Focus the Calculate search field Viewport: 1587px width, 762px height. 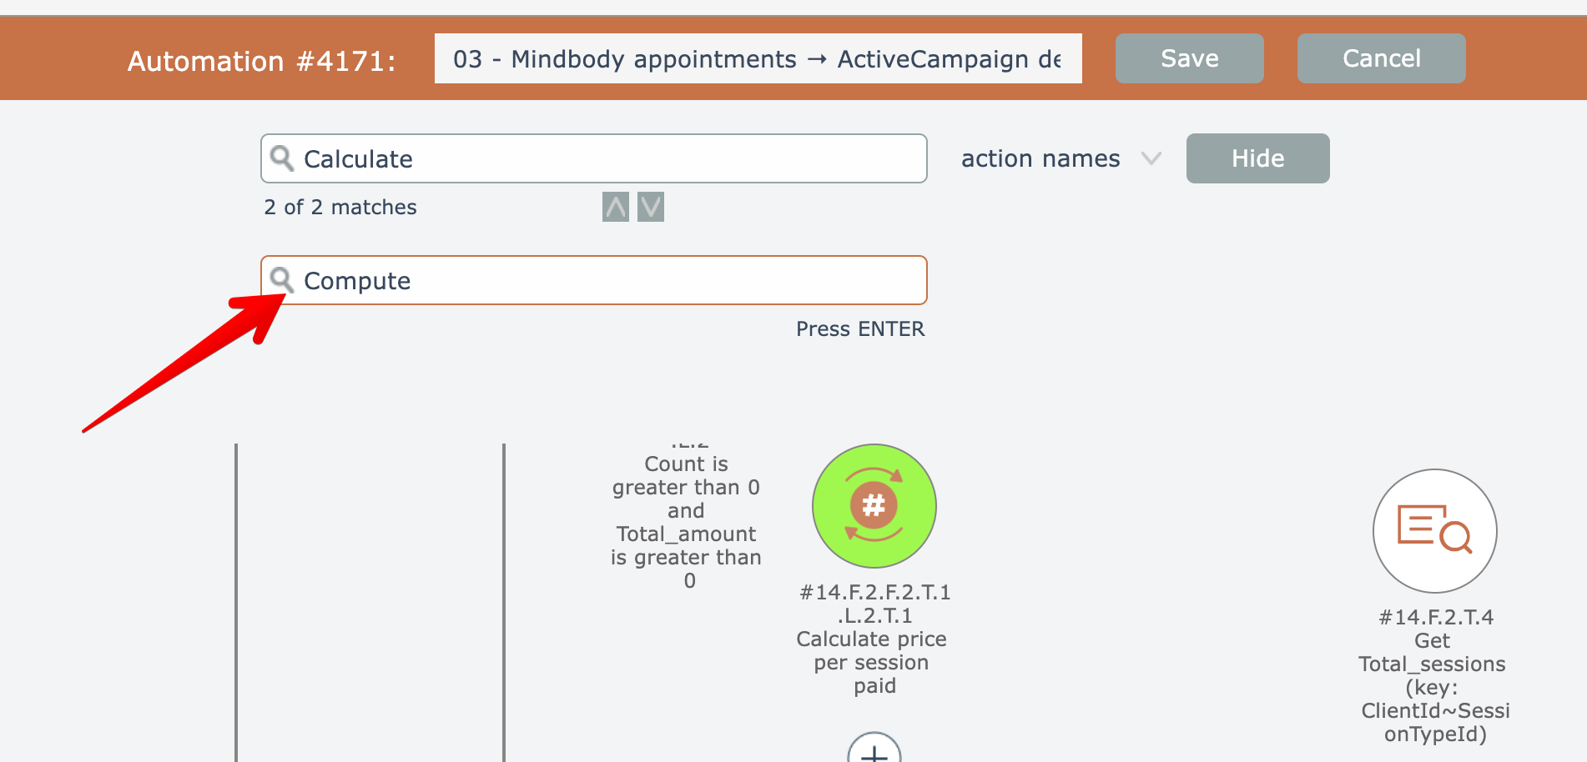click(609, 158)
